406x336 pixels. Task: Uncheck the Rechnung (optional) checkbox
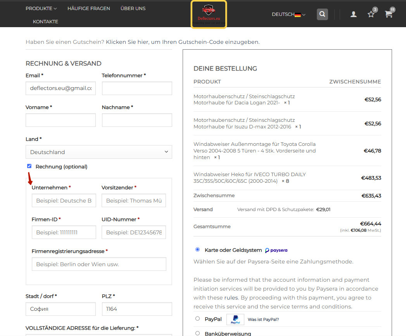coord(29,166)
